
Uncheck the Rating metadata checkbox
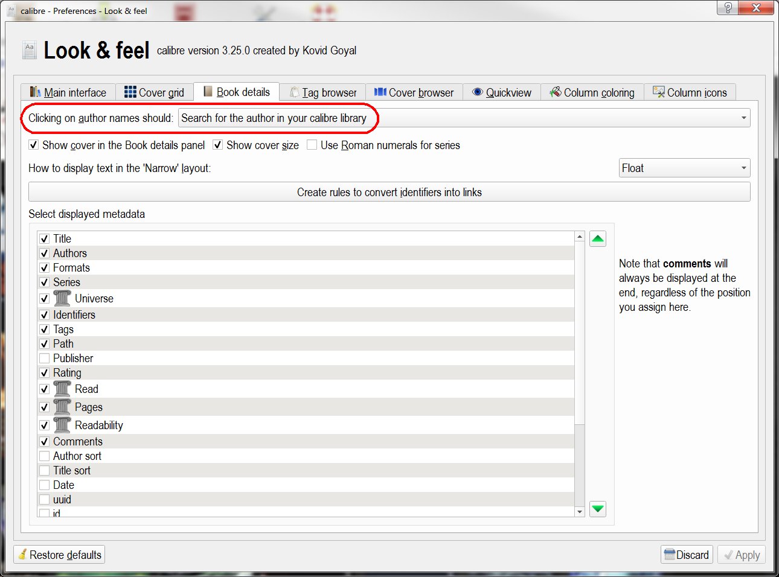click(45, 372)
